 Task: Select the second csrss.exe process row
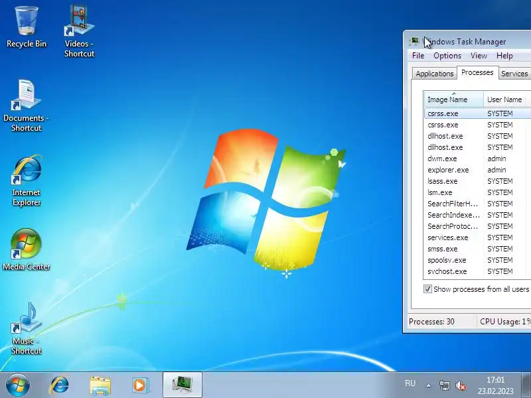click(x=477, y=125)
